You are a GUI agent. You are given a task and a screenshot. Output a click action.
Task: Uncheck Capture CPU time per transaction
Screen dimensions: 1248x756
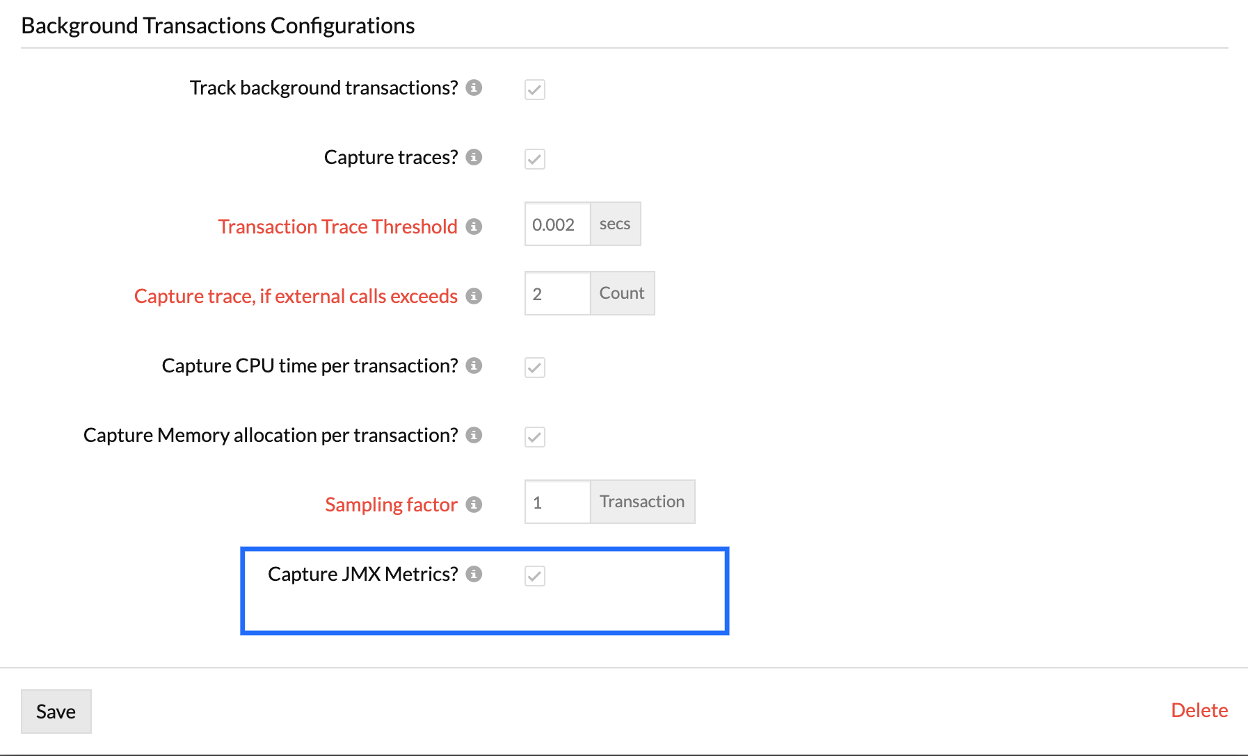click(x=534, y=368)
